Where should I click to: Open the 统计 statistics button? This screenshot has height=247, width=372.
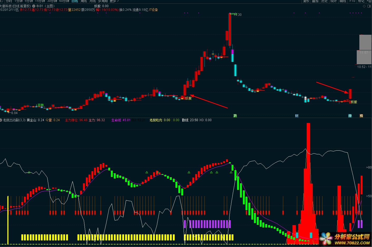pos(334,1)
